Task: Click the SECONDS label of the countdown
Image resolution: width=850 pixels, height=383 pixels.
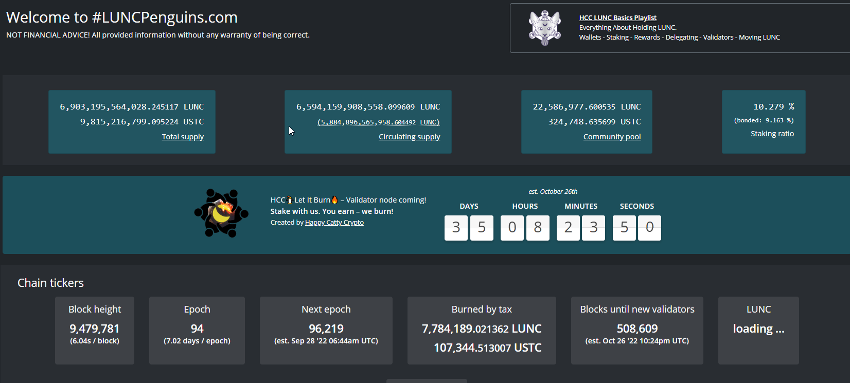Action: pos(636,206)
